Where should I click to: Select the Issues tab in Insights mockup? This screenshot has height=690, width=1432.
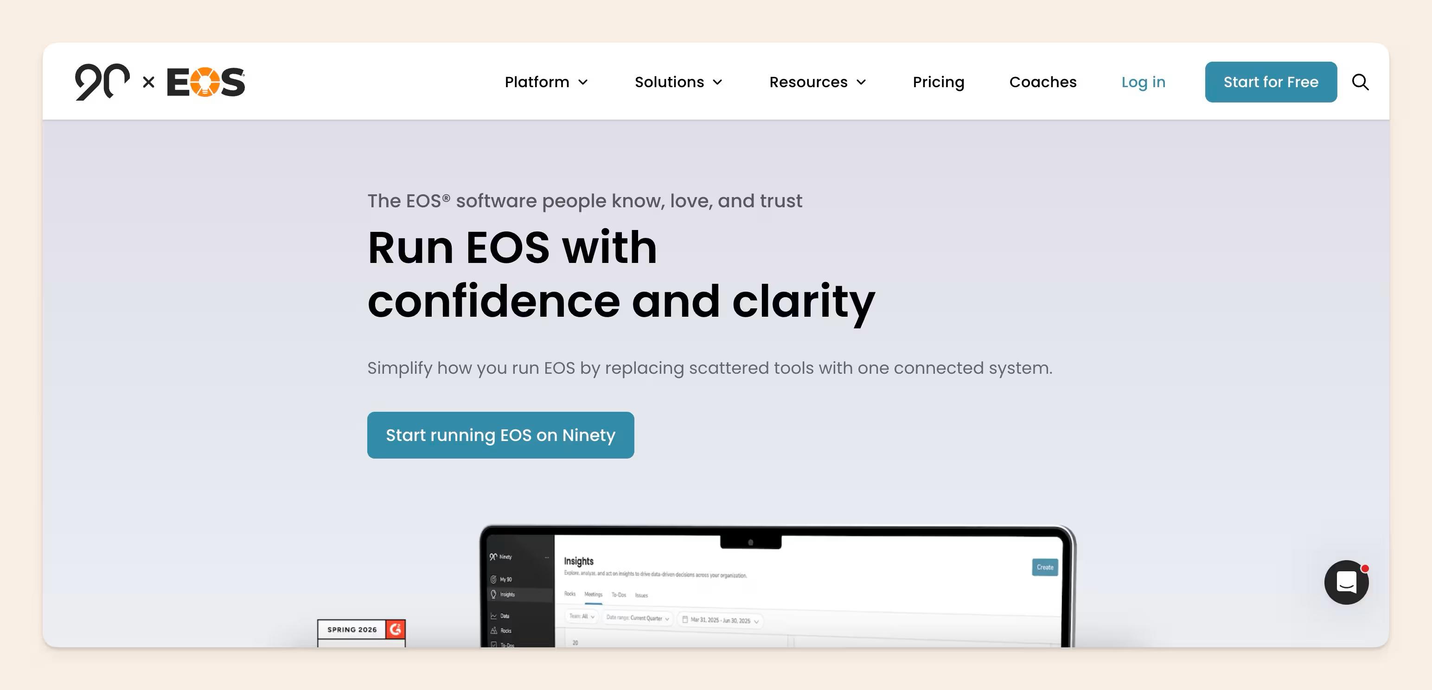point(641,595)
